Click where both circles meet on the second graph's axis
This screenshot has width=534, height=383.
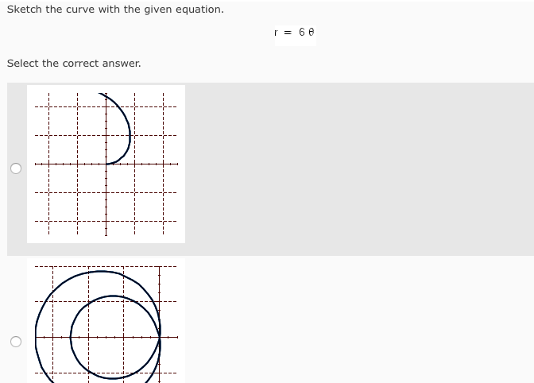pos(160,337)
